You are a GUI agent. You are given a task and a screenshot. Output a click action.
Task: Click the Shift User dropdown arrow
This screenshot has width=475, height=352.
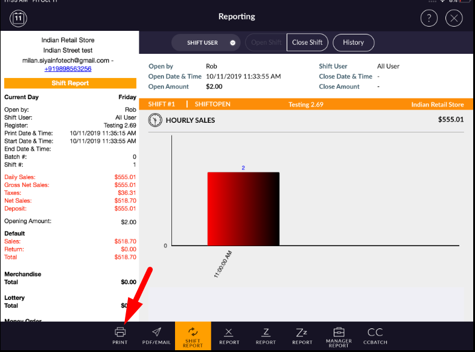click(x=232, y=43)
